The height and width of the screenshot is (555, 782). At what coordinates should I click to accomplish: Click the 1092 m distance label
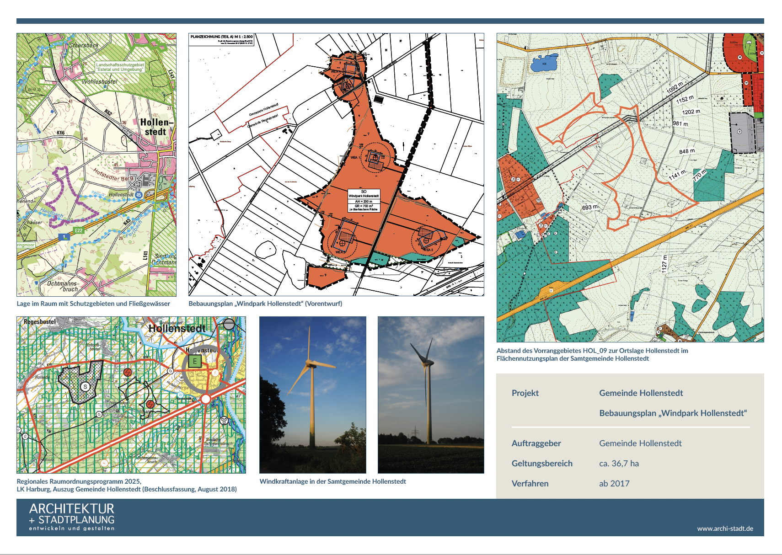675,87
